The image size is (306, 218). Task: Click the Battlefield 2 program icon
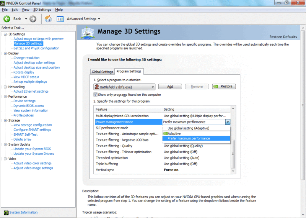click(97, 87)
